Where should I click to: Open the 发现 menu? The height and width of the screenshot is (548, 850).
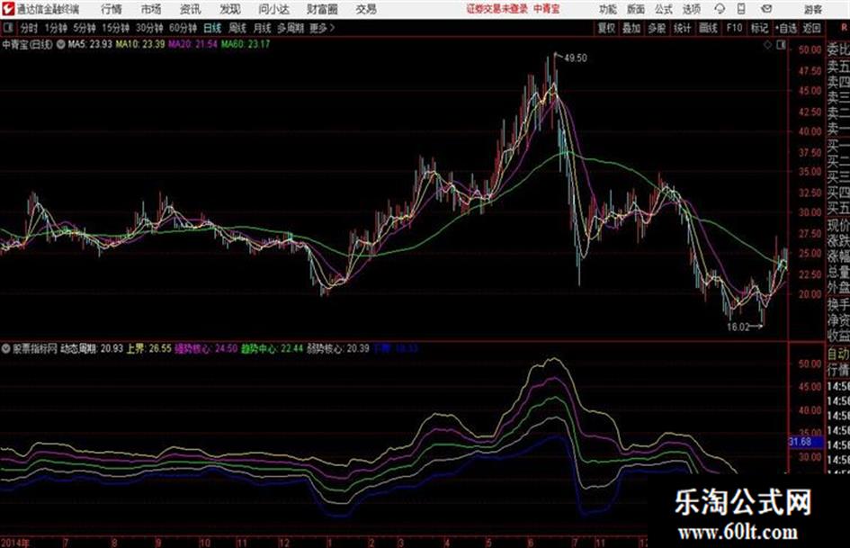coord(230,9)
